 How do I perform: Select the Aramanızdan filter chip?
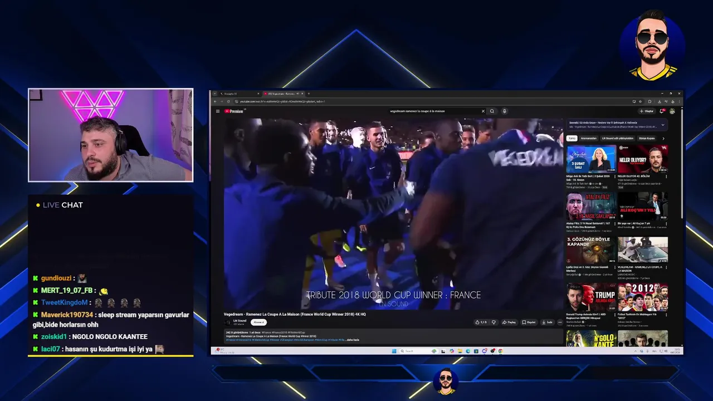pyautogui.click(x=588, y=138)
